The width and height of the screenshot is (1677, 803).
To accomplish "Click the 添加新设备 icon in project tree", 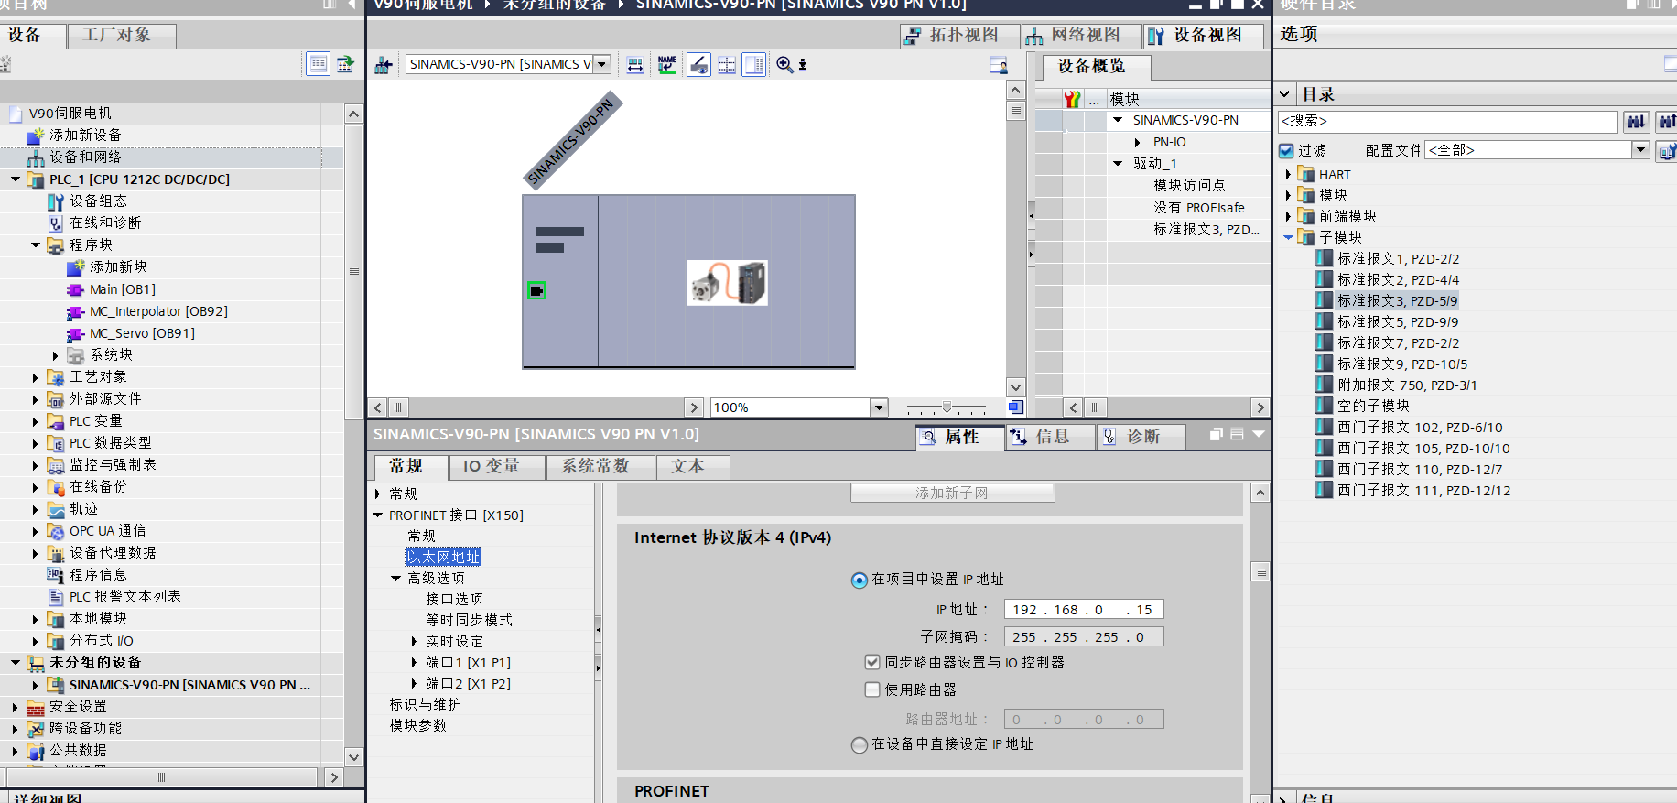I will click(x=36, y=136).
